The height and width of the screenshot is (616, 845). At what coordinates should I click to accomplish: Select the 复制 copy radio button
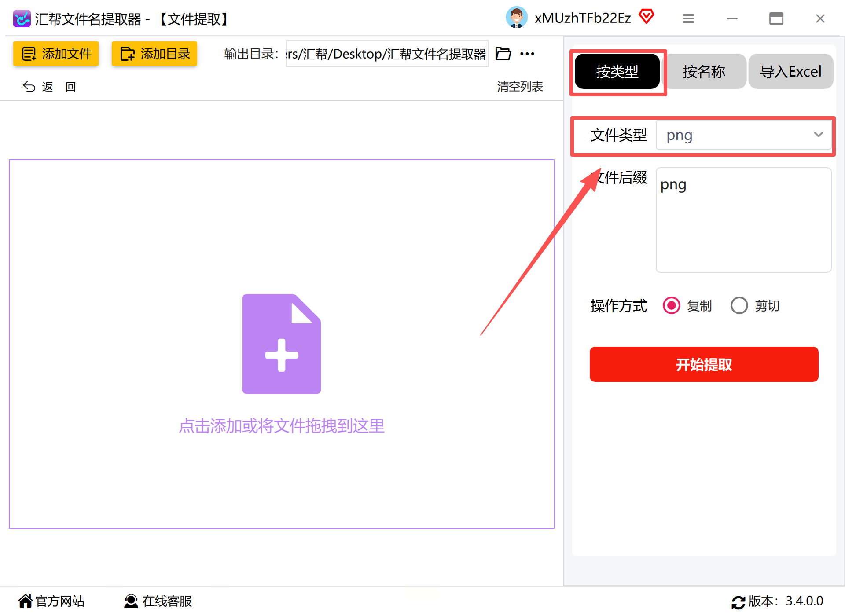pos(672,305)
